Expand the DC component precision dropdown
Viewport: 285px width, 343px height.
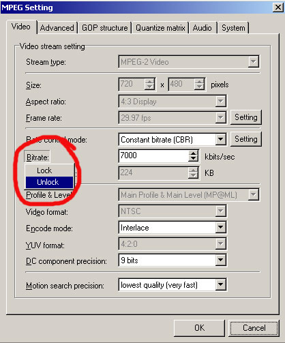point(220,260)
